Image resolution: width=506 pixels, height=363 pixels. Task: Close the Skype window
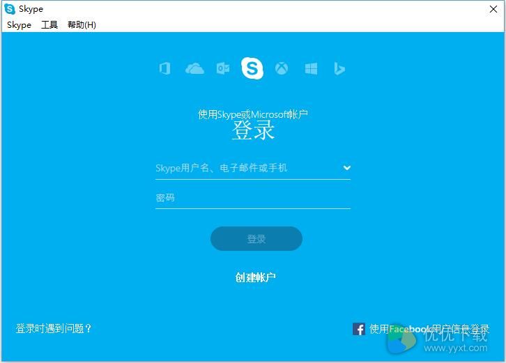pyautogui.click(x=493, y=9)
